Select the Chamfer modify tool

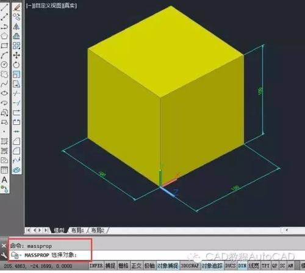pyautogui.click(x=16, y=141)
